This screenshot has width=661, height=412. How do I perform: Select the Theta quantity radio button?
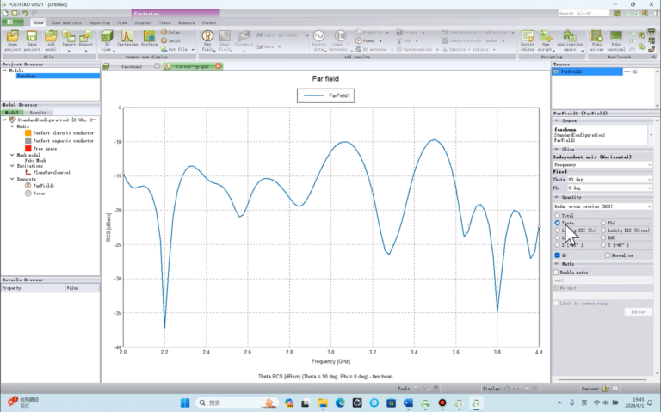tap(558, 223)
